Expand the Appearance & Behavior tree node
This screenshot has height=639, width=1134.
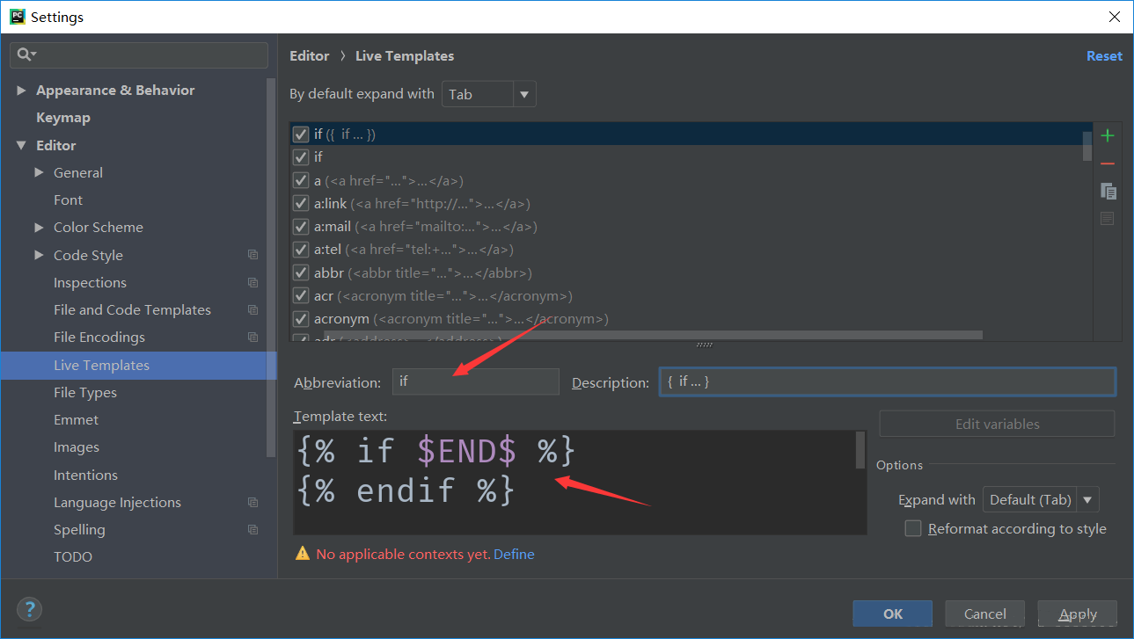pyautogui.click(x=21, y=91)
